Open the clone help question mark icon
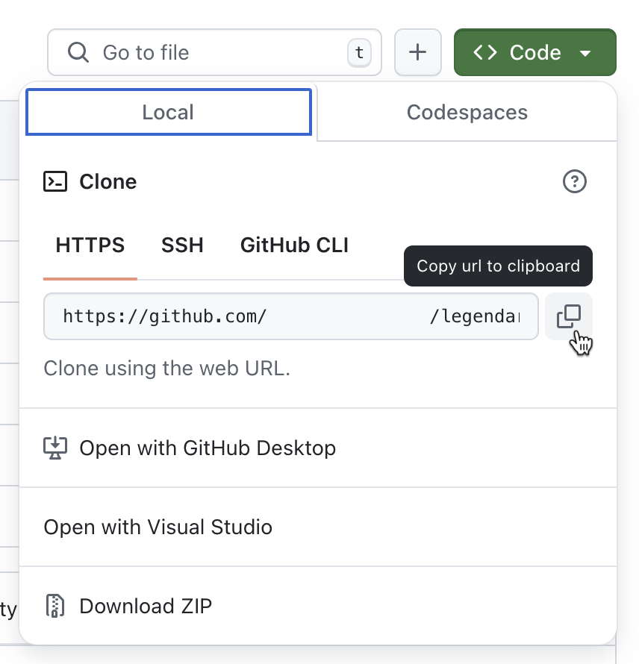Screen dimensions: 639x664 574,181
